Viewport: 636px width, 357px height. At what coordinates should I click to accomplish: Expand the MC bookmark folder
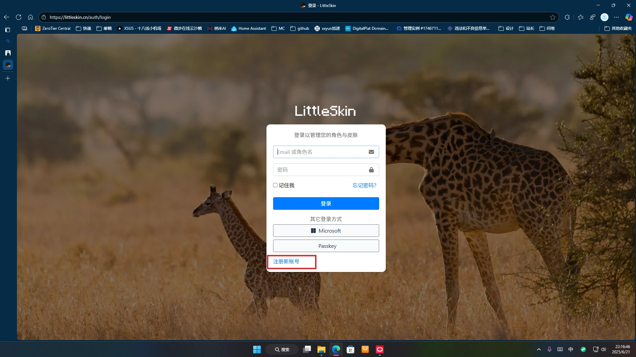click(x=278, y=28)
